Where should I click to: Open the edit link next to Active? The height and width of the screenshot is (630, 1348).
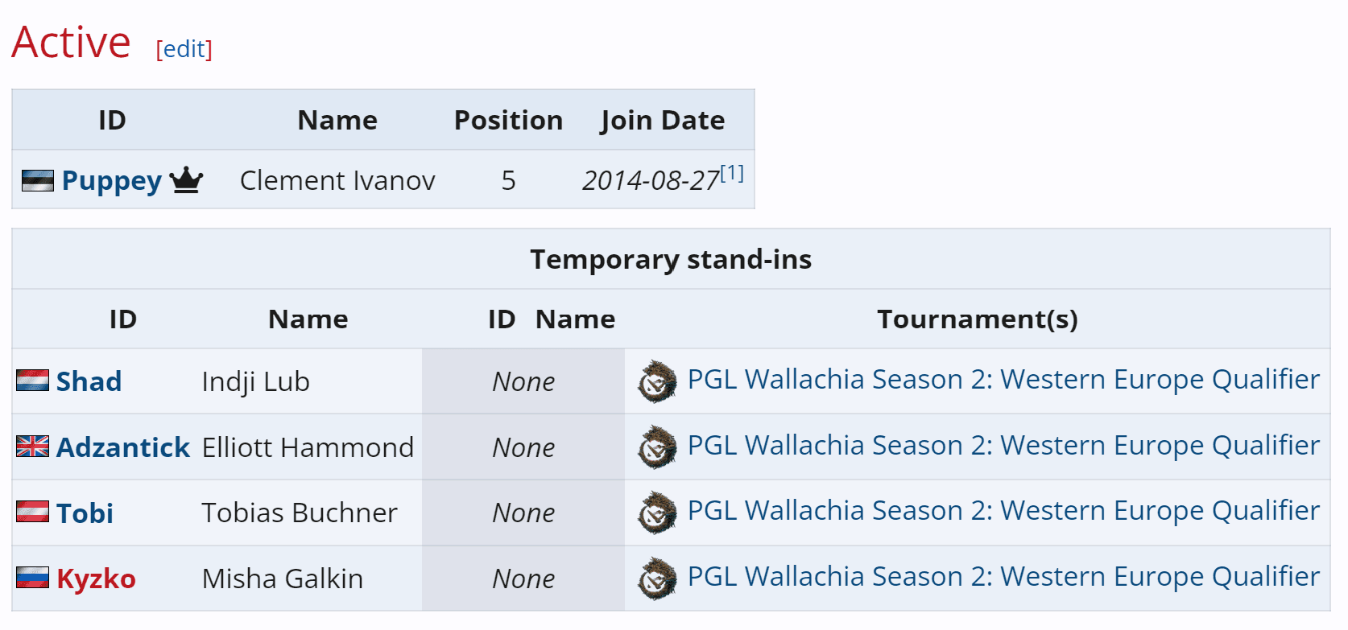point(184,49)
